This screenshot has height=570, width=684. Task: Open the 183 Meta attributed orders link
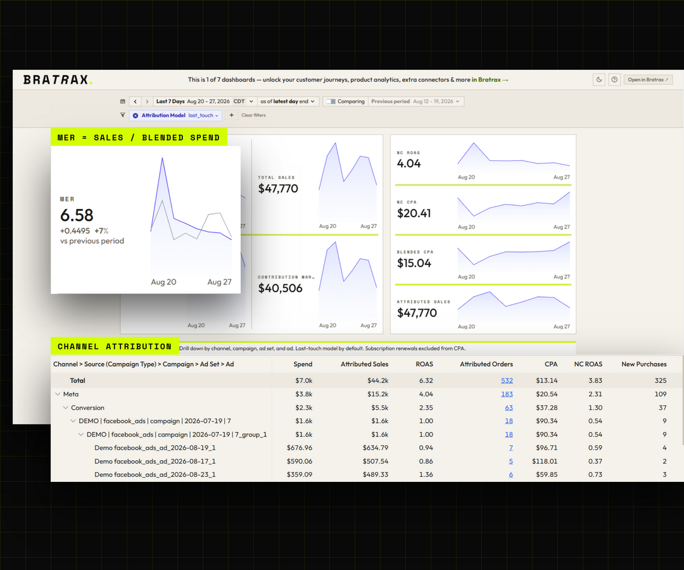(x=507, y=394)
